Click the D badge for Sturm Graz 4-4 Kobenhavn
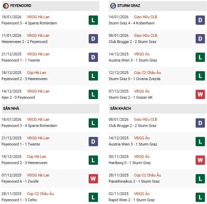207x204 pixels. [x=200, y=20]
